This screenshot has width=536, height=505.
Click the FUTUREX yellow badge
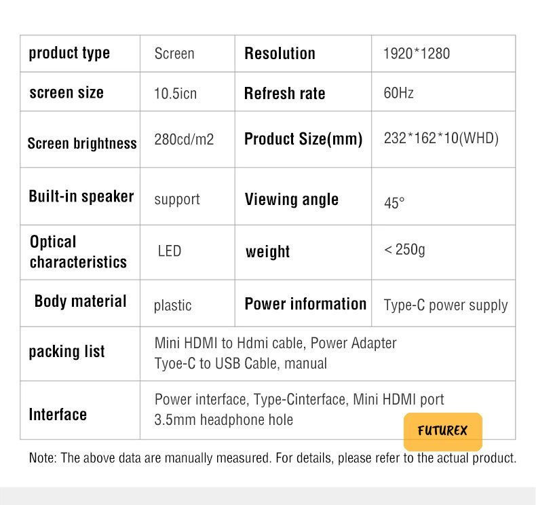coord(442,431)
